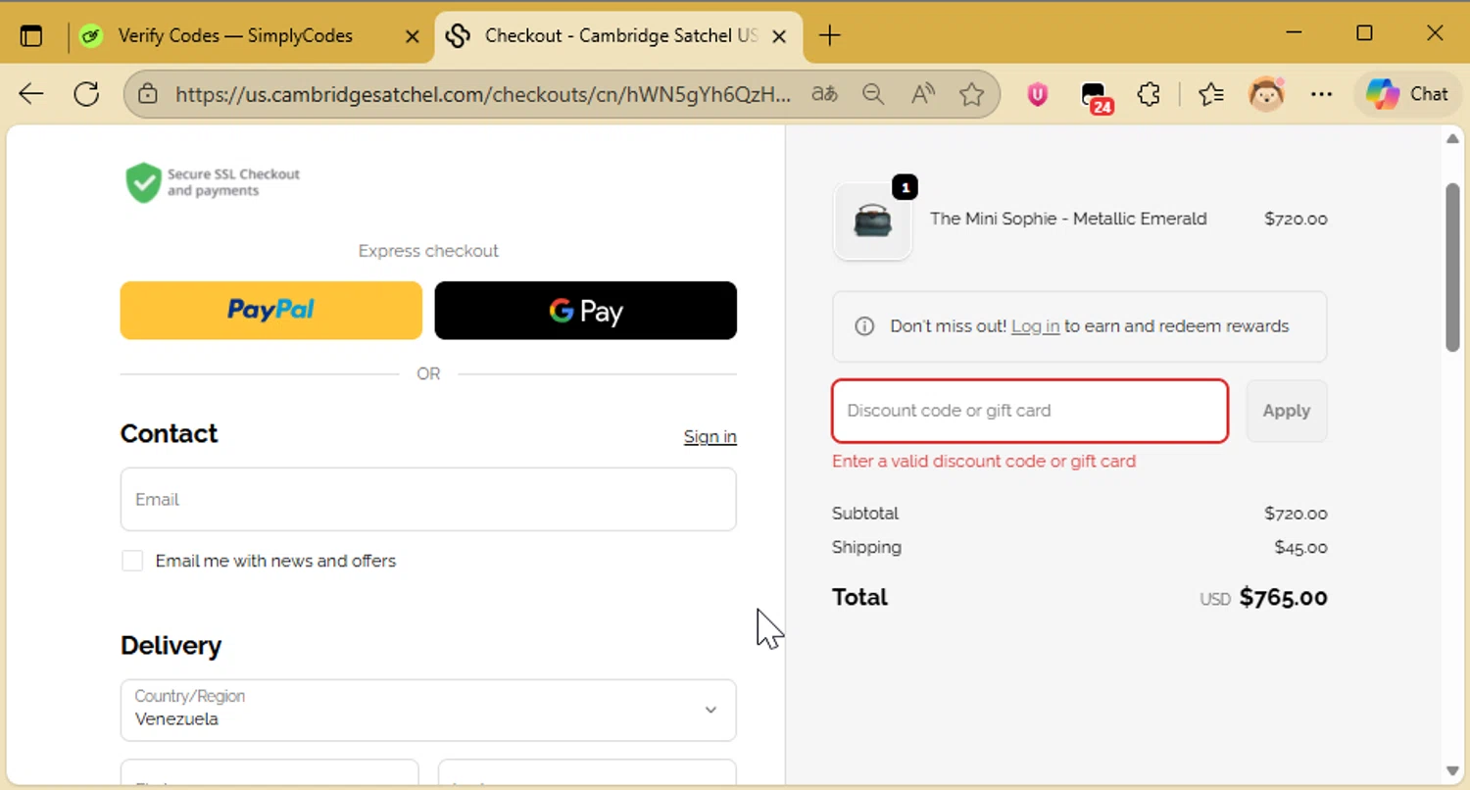The image size is (1470, 790).
Task: Open the translate page icon
Action: tap(825, 94)
